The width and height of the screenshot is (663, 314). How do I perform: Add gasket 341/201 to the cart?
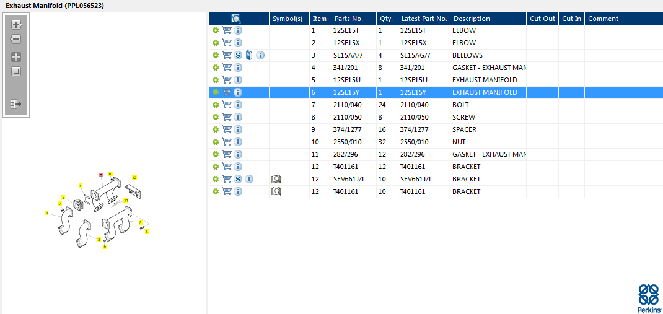tap(227, 68)
